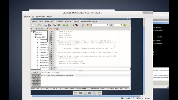Image resolution: width=178 pixels, height=100 pixels.
Task: Click 'codificación: UTF-8' in the status bar
Action: (97, 88)
